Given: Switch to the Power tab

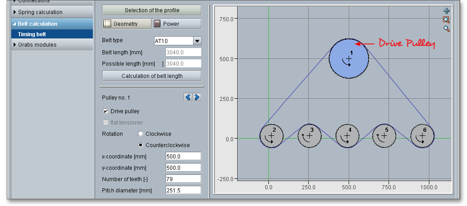Looking at the screenshot, I should [x=176, y=24].
